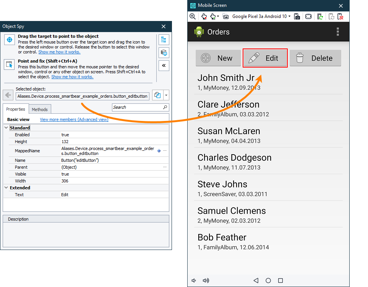The image size is (368, 287).
Task: Switch to the Methods tab
Action: pyautogui.click(x=40, y=109)
